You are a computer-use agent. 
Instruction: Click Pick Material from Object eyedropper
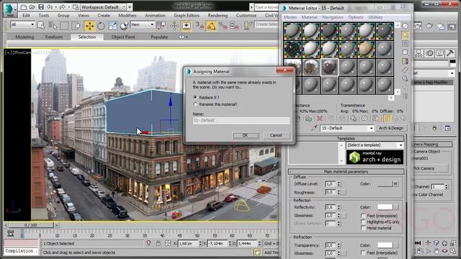314,128
